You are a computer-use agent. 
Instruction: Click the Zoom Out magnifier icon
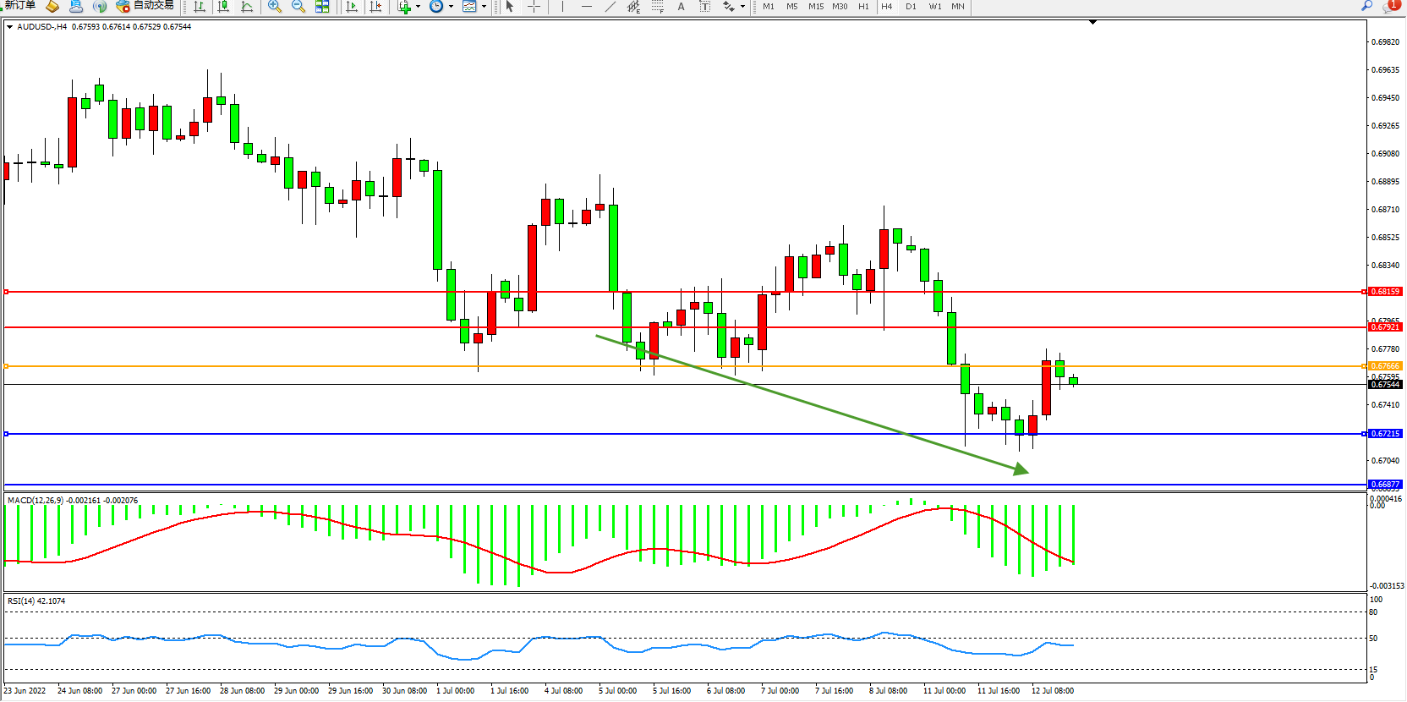298,7
